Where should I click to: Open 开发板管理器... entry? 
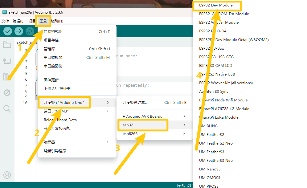click(154, 102)
